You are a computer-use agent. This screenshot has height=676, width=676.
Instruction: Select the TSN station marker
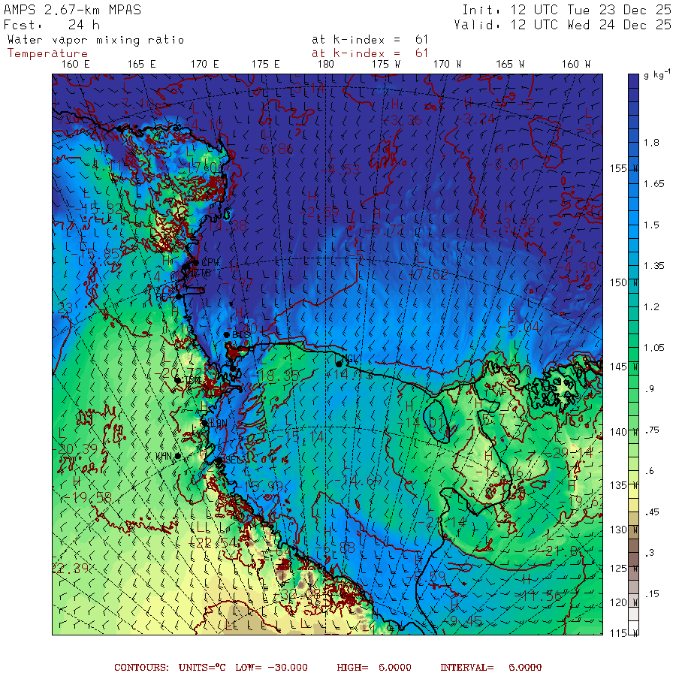coord(177,380)
